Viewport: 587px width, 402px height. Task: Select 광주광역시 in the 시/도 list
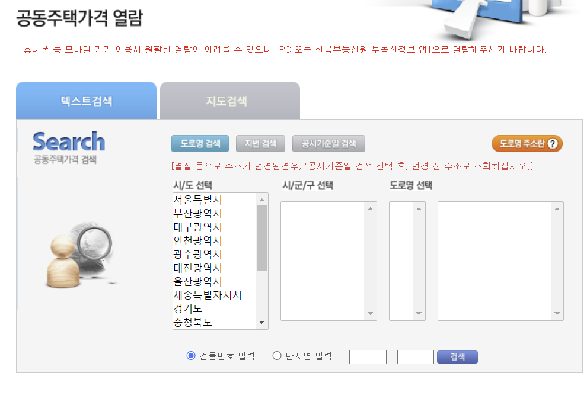[x=214, y=255]
